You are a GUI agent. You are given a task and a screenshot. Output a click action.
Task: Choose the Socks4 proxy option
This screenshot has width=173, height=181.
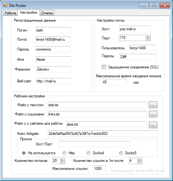pyautogui.click(x=89, y=153)
